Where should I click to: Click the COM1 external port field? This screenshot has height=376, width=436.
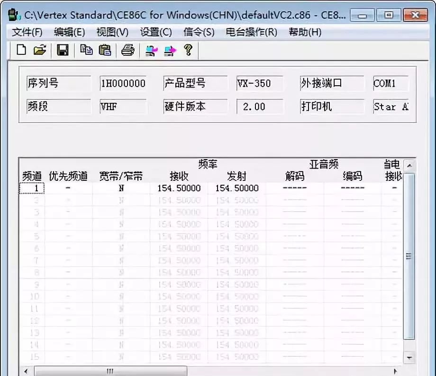coord(391,83)
